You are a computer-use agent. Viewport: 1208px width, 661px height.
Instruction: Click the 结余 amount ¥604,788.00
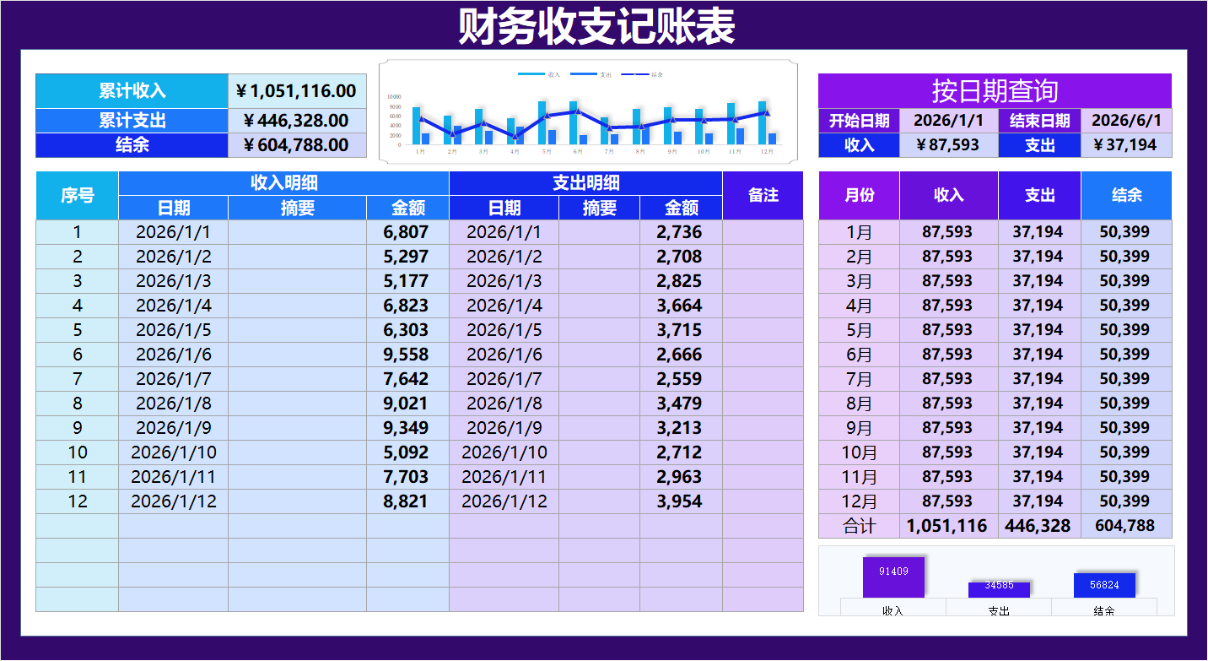pos(297,145)
